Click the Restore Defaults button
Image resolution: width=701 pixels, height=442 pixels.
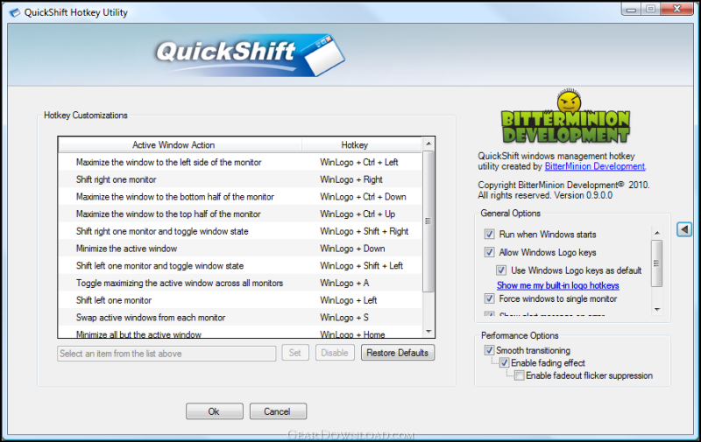tap(398, 353)
